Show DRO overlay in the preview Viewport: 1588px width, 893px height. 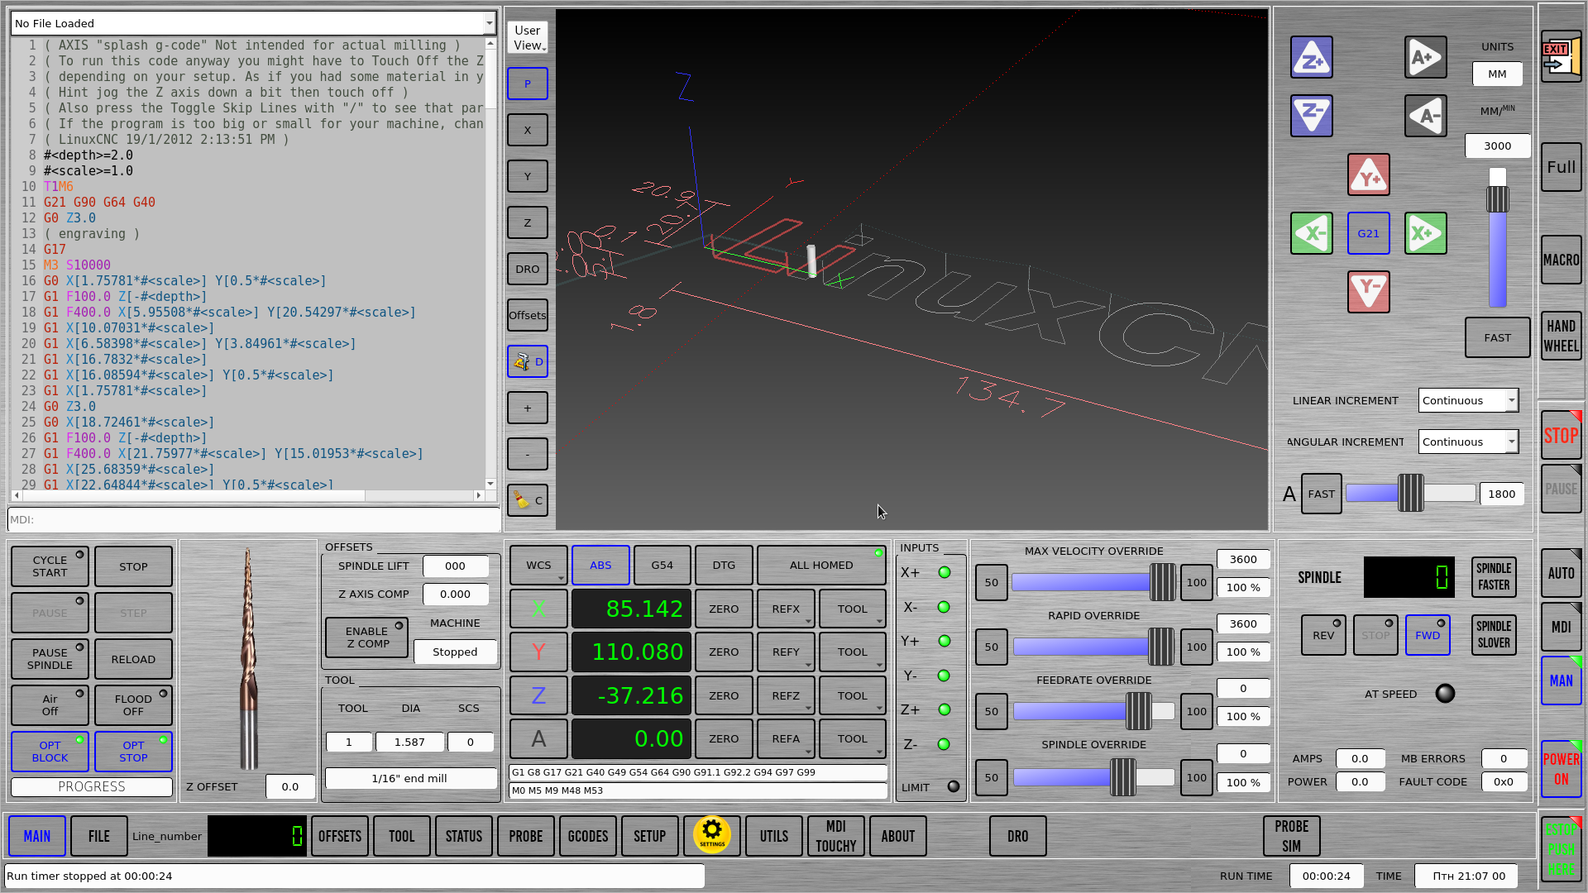point(528,269)
